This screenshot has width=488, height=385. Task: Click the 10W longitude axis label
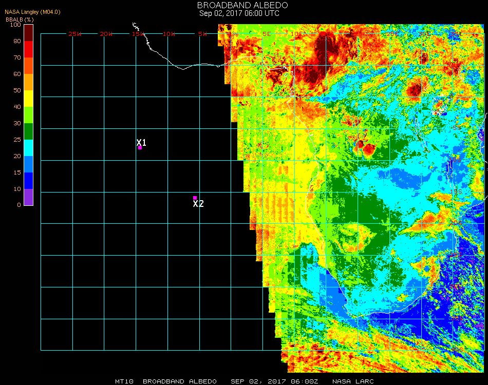click(169, 34)
